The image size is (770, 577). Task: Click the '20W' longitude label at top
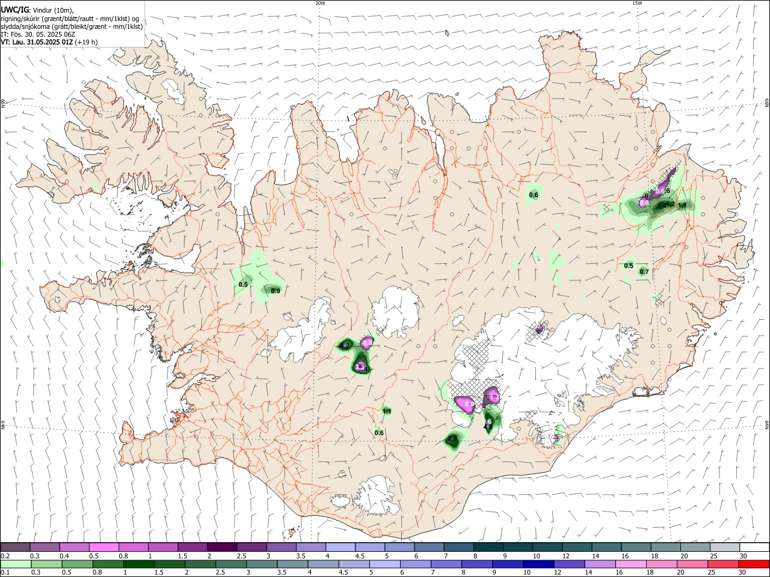tap(320, 3)
